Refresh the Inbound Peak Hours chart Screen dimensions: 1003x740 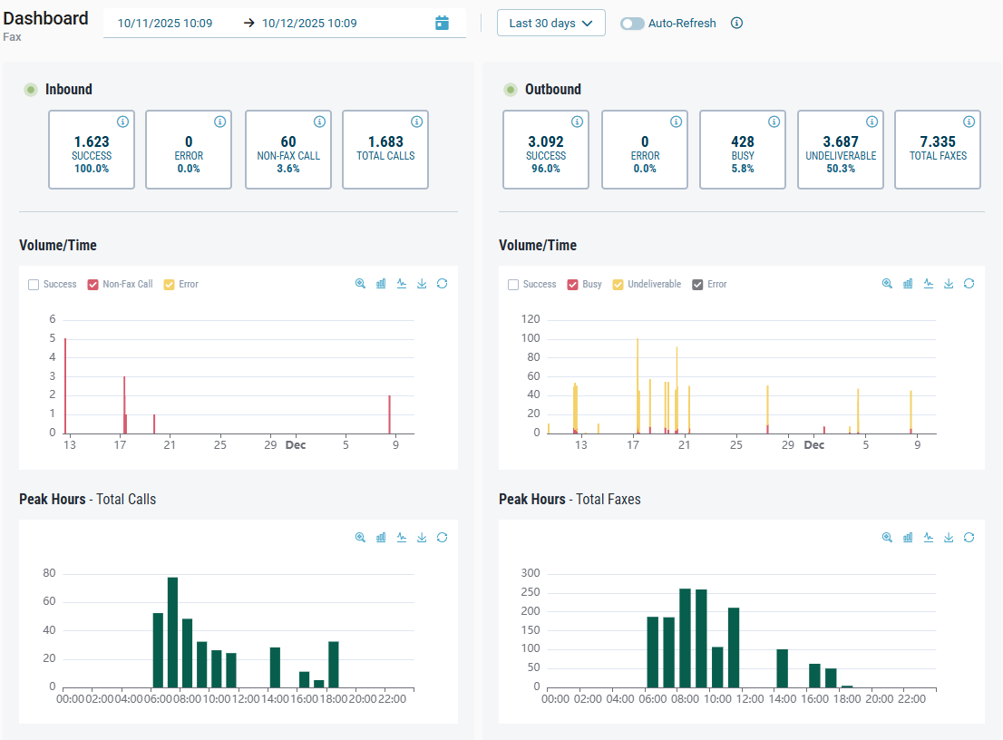tap(442, 537)
